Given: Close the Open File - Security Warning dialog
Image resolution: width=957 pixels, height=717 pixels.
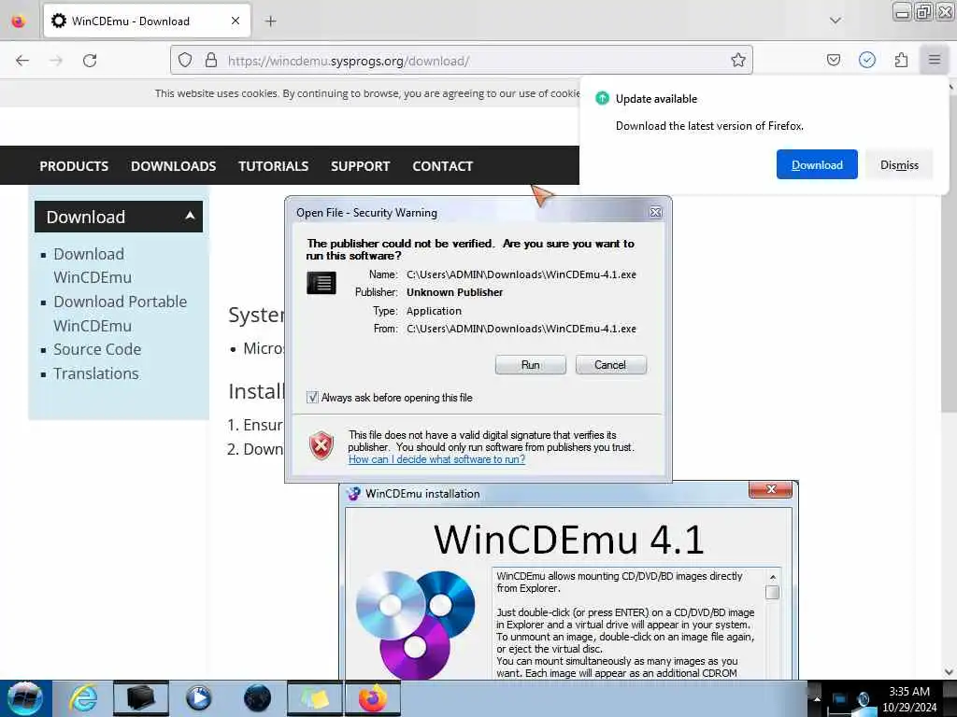Looking at the screenshot, I should pos(655,212).
